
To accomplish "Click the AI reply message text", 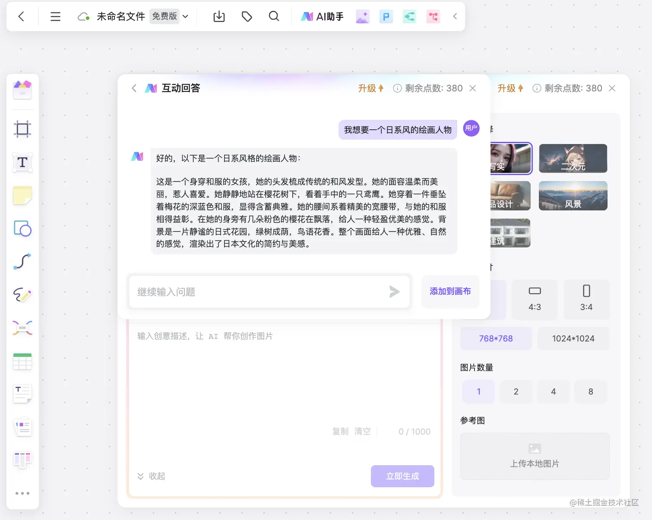I will 304,201.
